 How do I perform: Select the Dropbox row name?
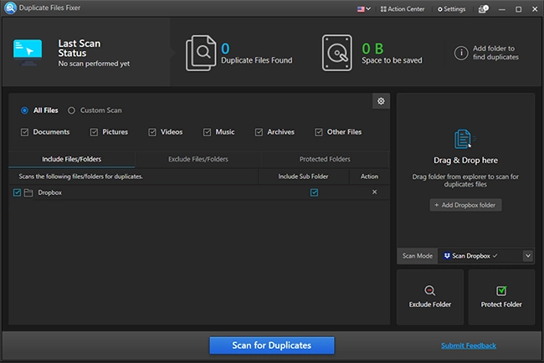click(50, 192)
